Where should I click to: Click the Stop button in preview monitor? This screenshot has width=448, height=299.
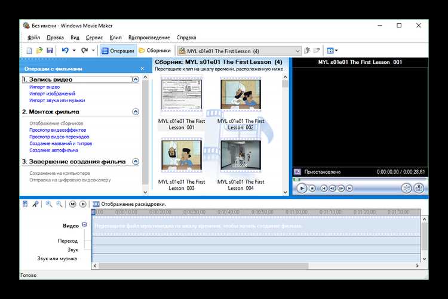click(312, 189)
